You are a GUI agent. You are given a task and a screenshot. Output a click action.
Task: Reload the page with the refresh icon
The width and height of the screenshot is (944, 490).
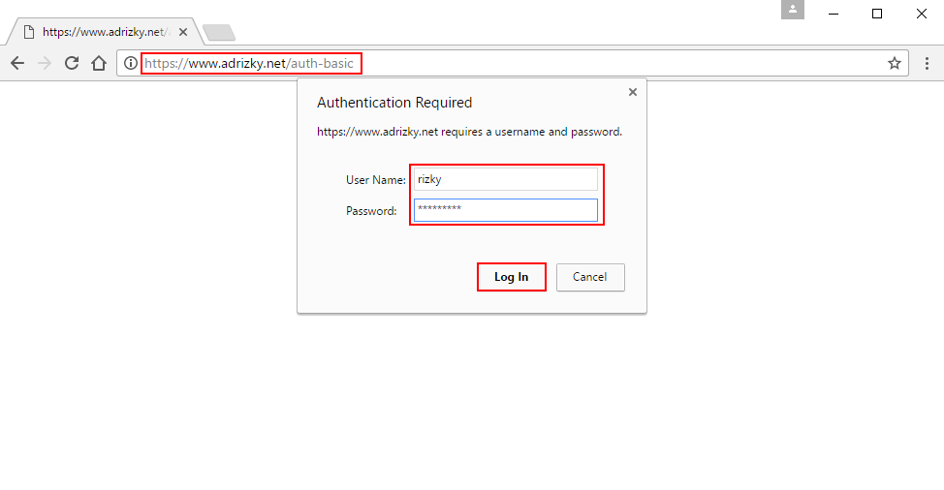pos(72,63)
